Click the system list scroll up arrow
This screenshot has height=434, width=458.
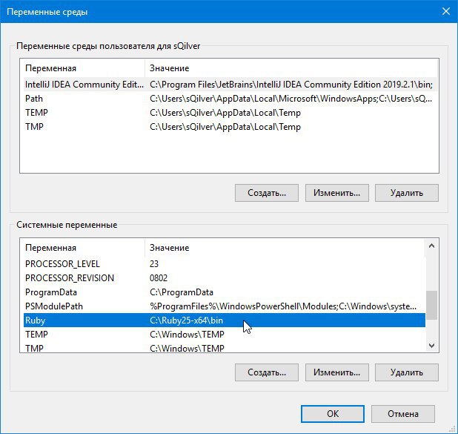coord(431,246)
